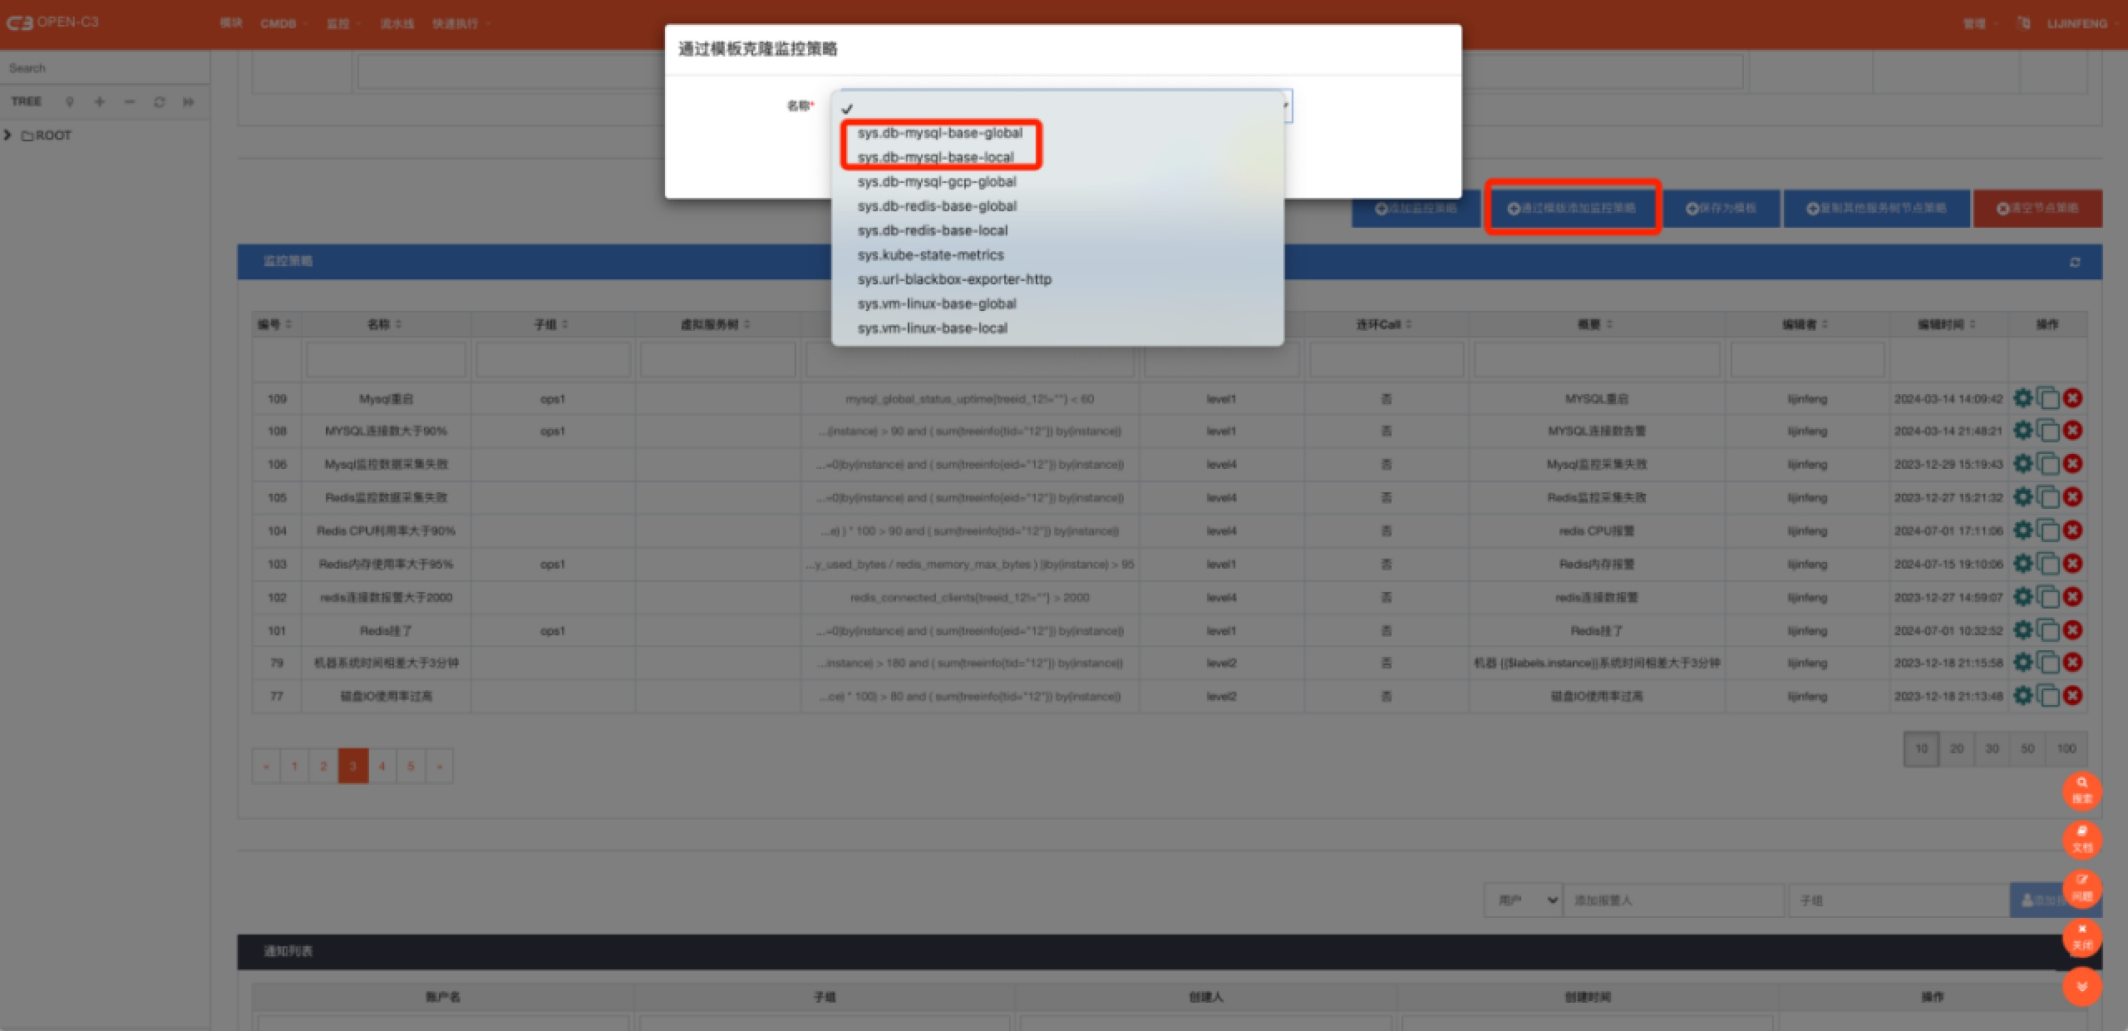Click the copy icon for row 108
Viewport: 2128px width, 1031px height.
point(2048,432)
